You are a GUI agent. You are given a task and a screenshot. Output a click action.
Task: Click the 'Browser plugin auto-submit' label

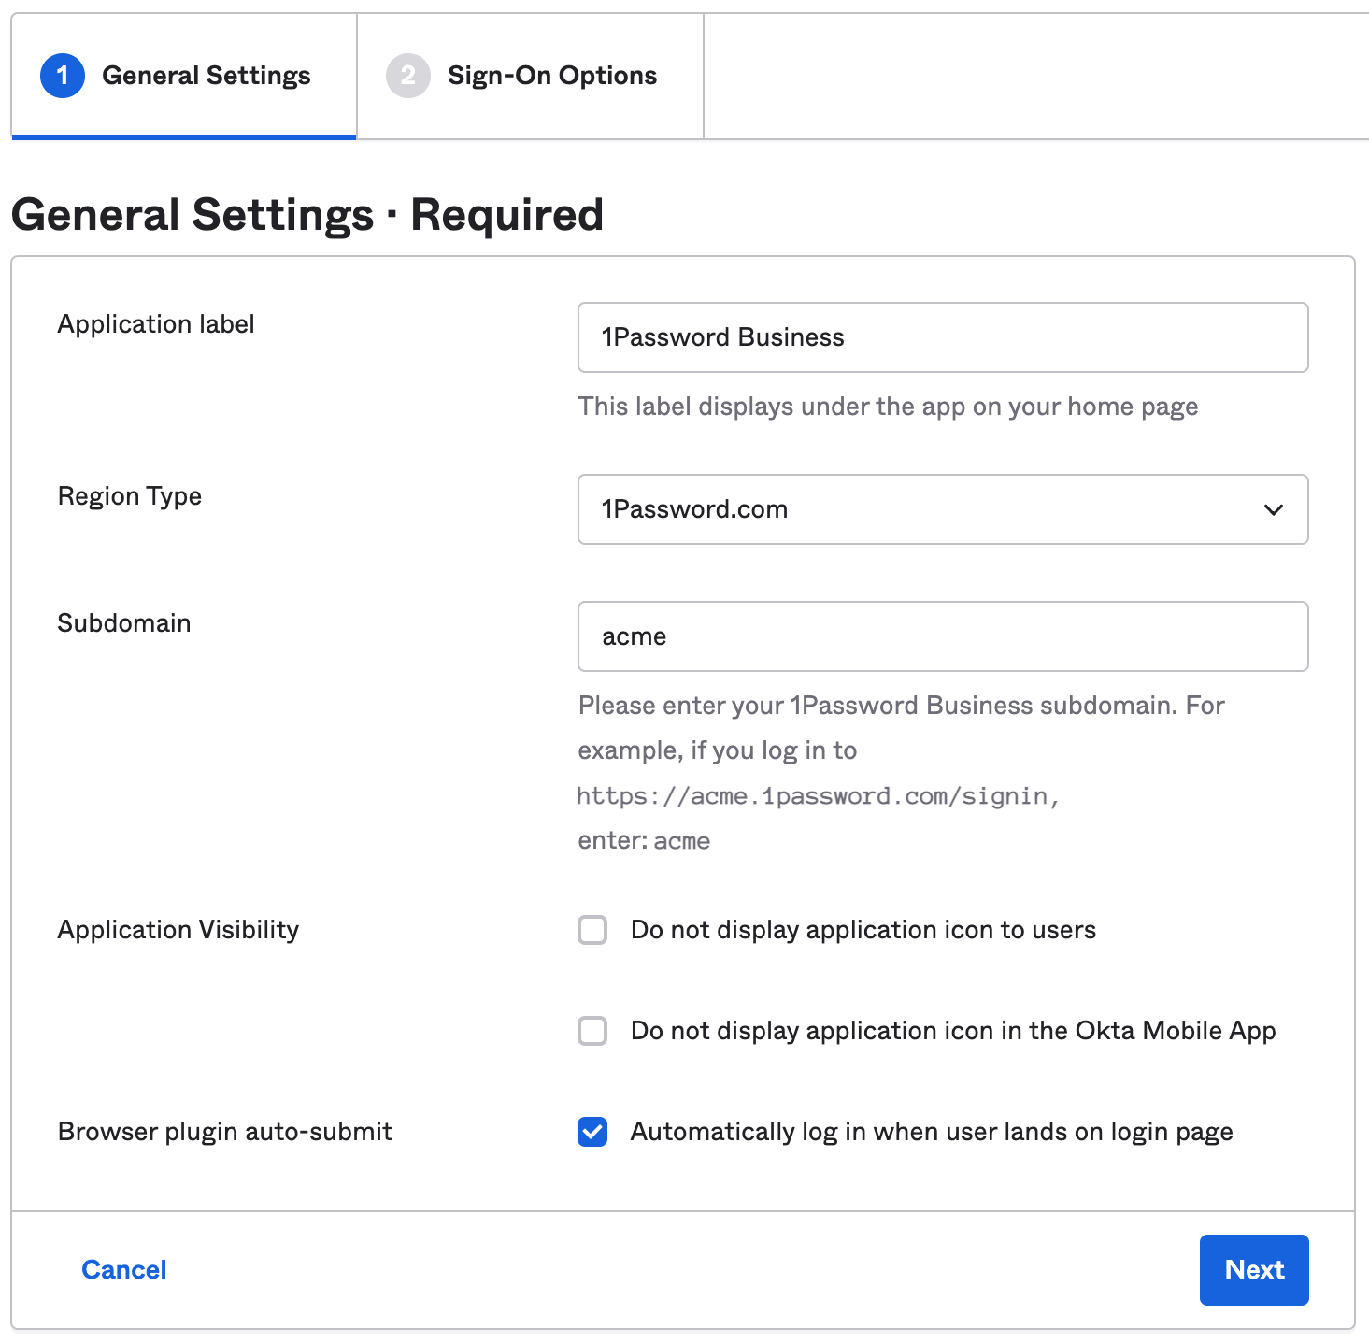pyautogui.click(x=225, y=1132)
